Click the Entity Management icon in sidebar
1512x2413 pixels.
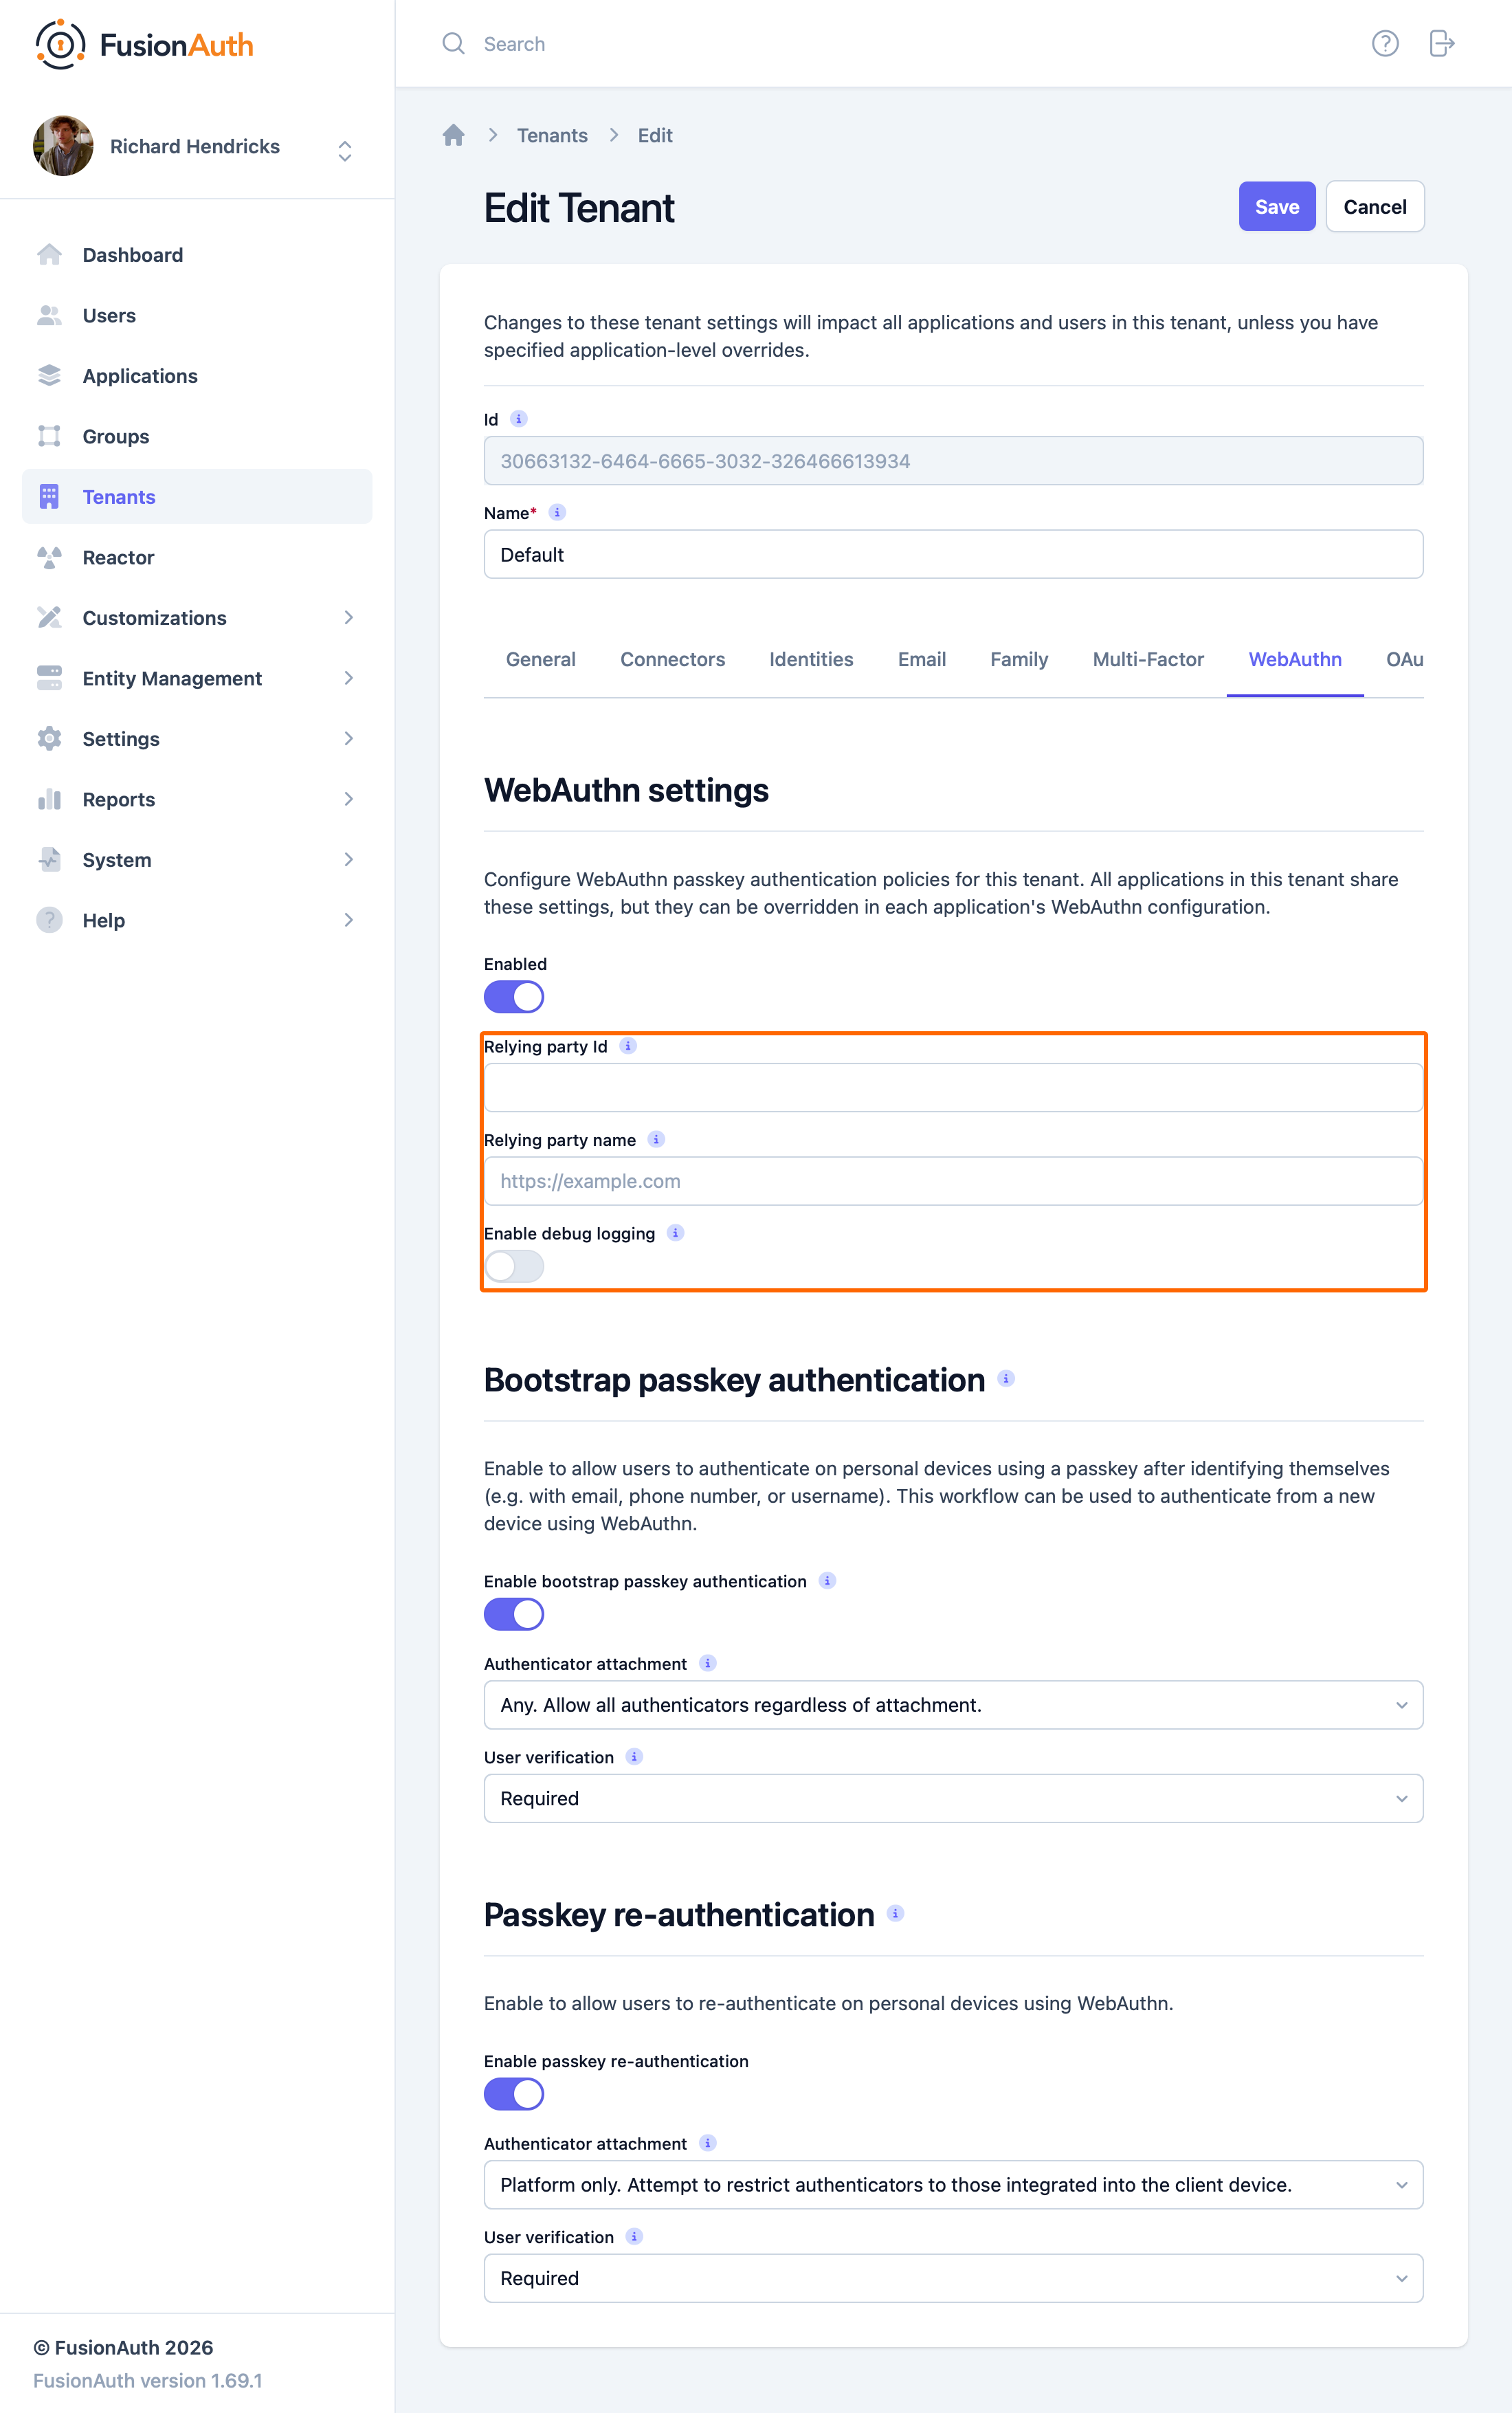click(x=49, y=678)
